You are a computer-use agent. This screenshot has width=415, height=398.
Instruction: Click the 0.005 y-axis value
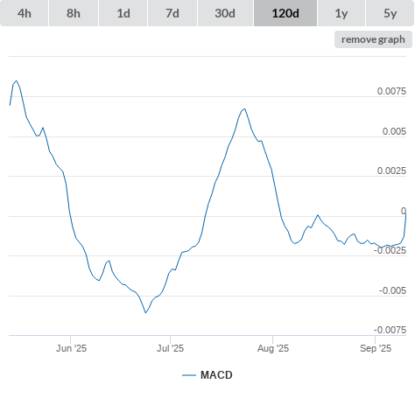pos(394,131)
